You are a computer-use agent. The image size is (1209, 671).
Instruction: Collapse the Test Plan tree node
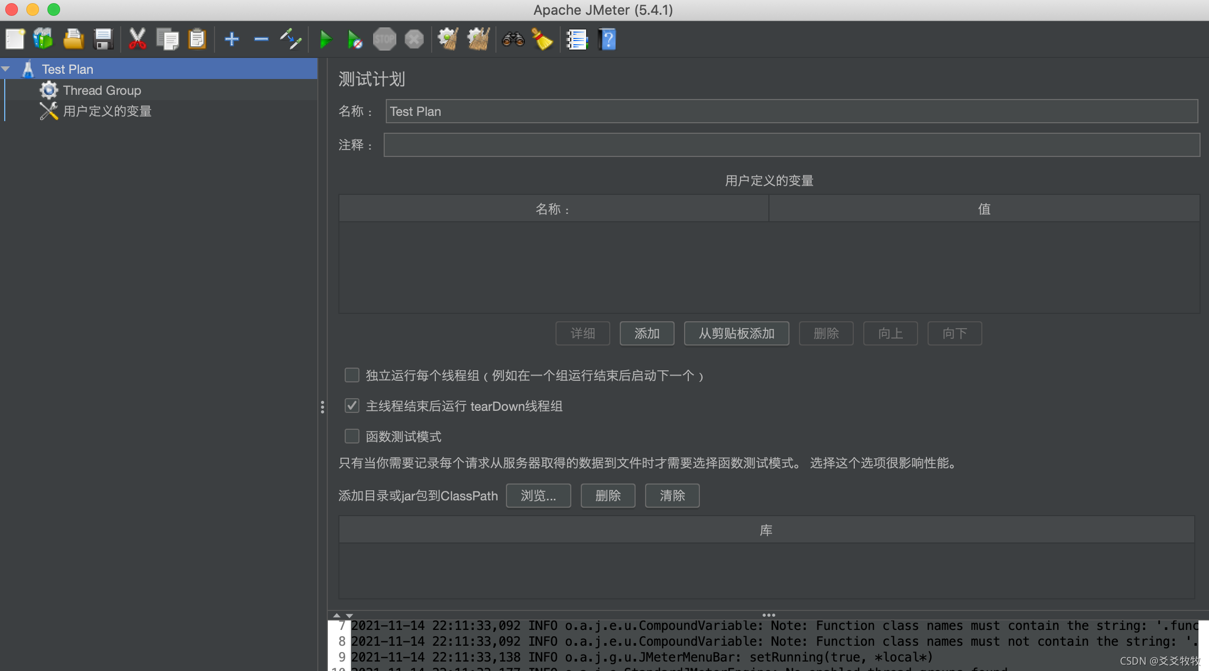pos(6,69)
